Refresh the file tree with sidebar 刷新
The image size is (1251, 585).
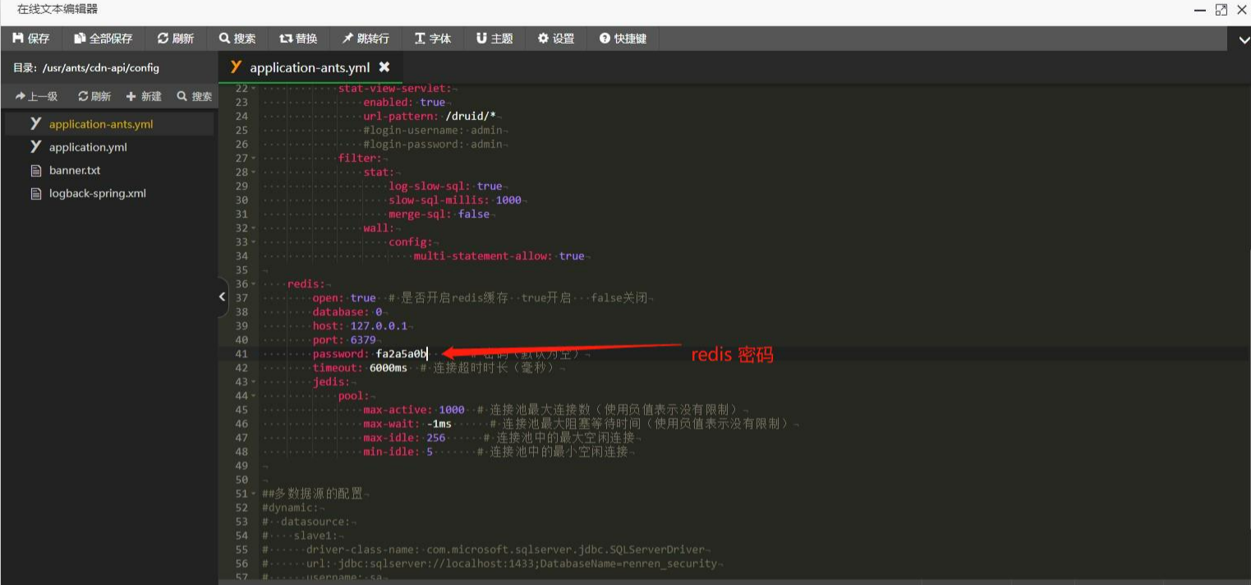pyautogui.click(x=94, y=95)
